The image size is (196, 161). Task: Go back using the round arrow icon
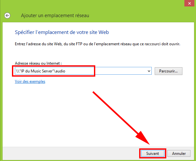coord(7,16)
